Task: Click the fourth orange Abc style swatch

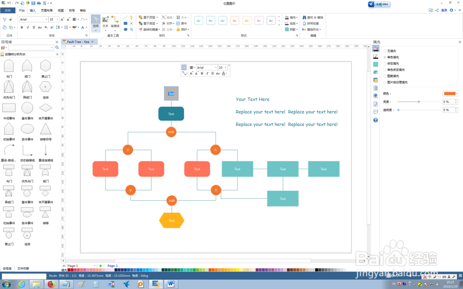Action: tap(235, 21)
